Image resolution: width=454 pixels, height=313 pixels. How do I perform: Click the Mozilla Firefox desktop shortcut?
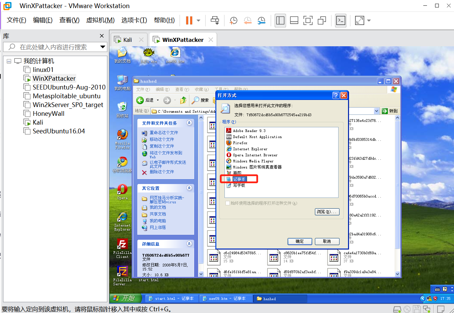122,139
